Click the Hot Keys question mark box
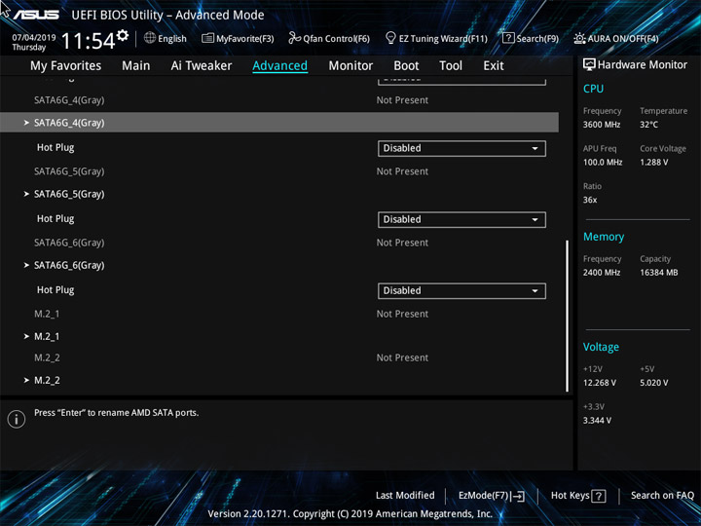Screen dimensions: 701x526 (598, 496)
